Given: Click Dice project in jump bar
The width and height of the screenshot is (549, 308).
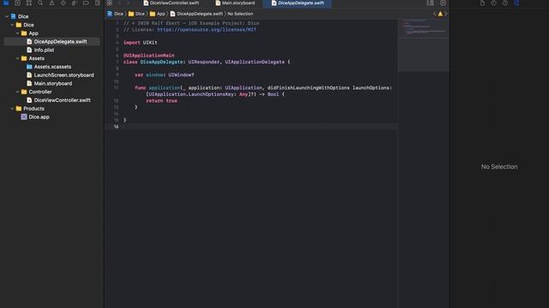Looking at the screenshot, I should pos(116,14).
